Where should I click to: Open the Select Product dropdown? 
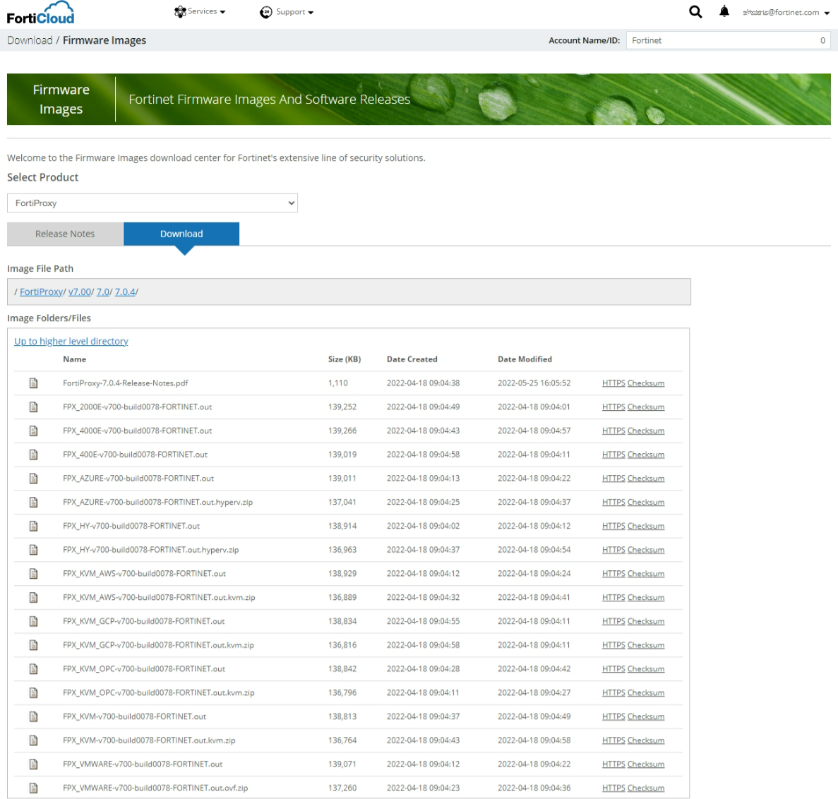152,203
